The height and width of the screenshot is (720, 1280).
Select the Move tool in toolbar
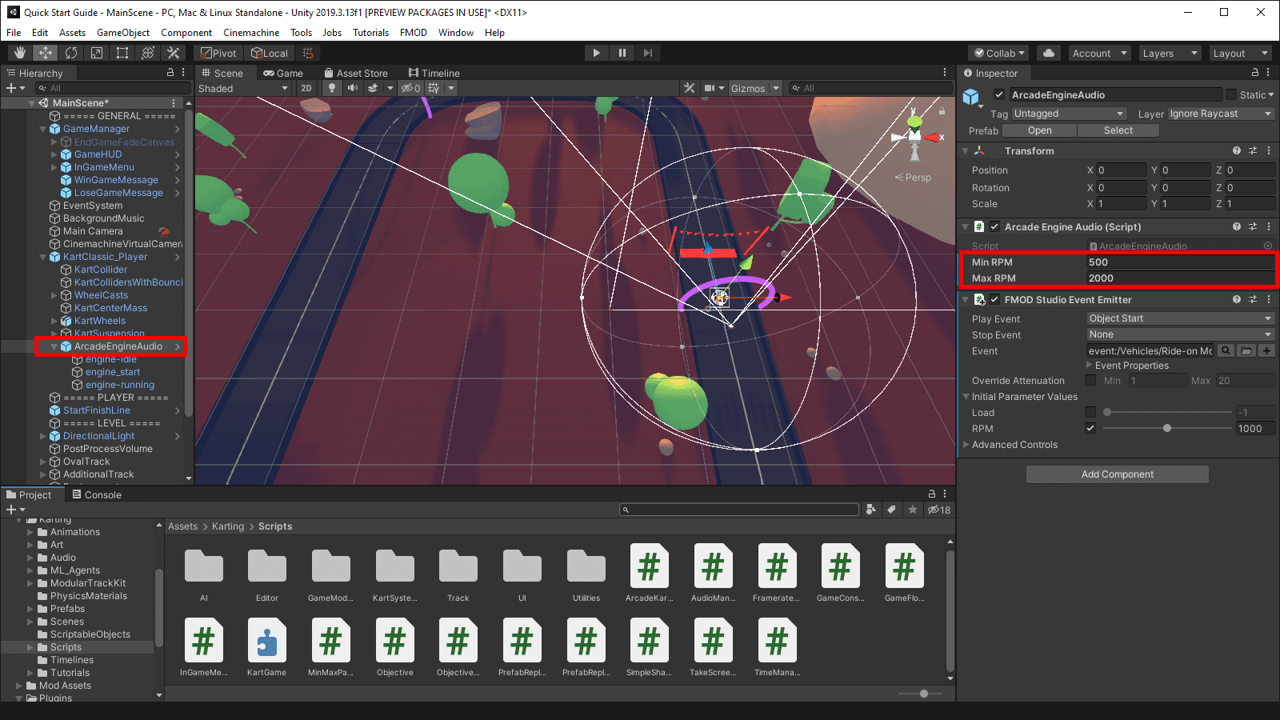click(x=46, y=53)
